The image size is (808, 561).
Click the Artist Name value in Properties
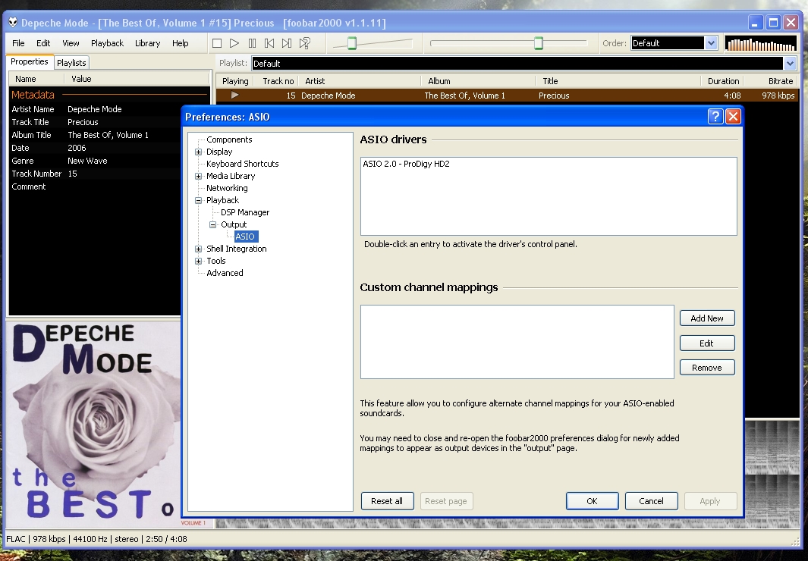(x=95, y=109)
